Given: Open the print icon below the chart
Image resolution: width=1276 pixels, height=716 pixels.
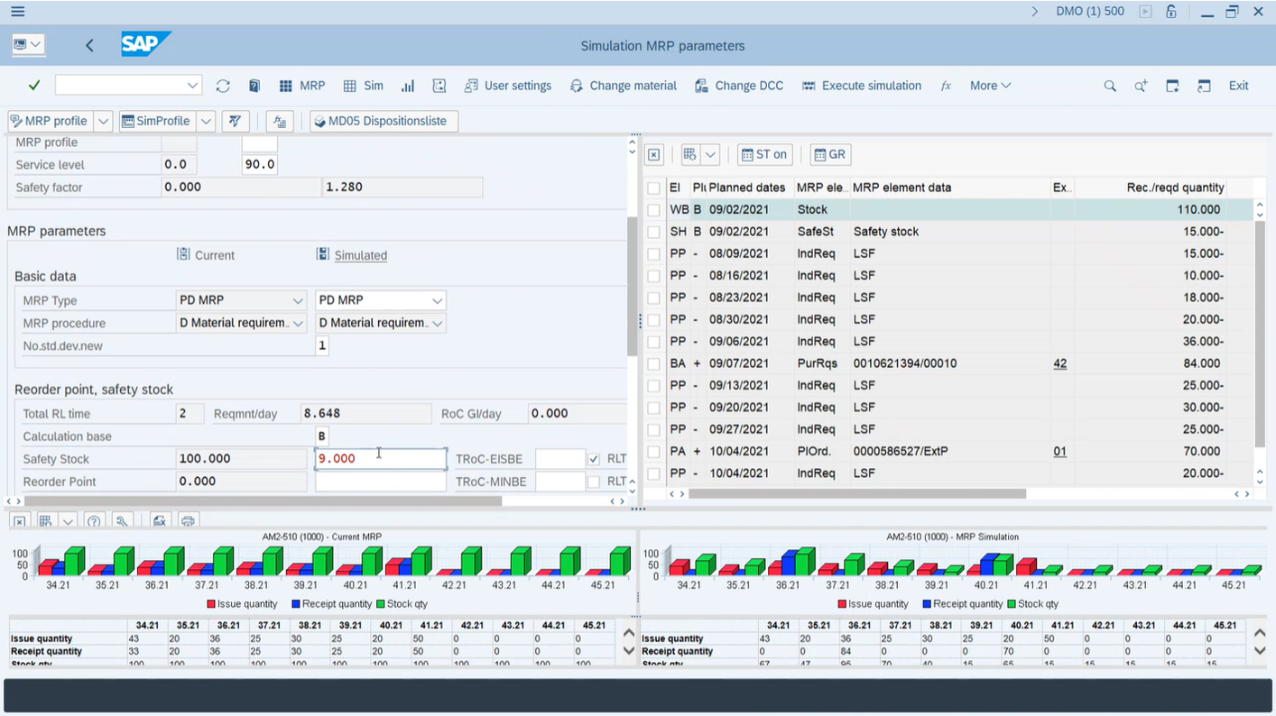Looking at the screenshot, I should [188, 521].
